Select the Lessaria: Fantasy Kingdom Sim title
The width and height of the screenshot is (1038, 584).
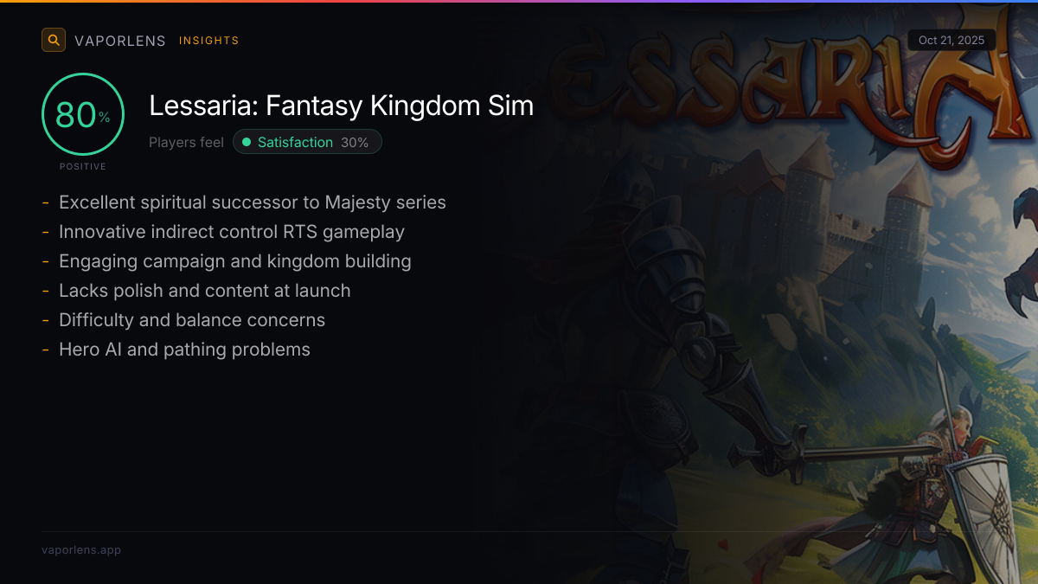pos(341,106)
